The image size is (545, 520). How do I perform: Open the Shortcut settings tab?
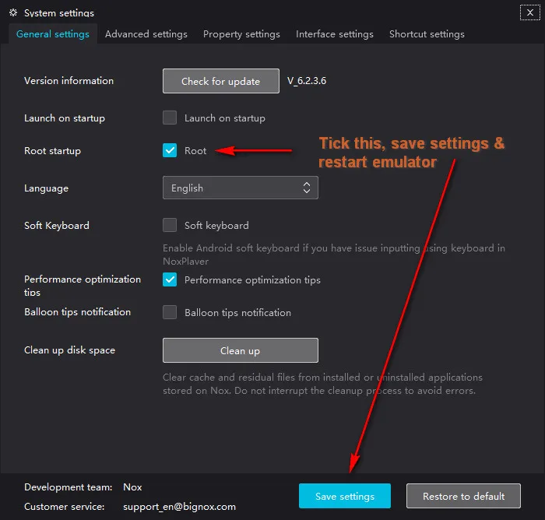[x=427, y=34]
